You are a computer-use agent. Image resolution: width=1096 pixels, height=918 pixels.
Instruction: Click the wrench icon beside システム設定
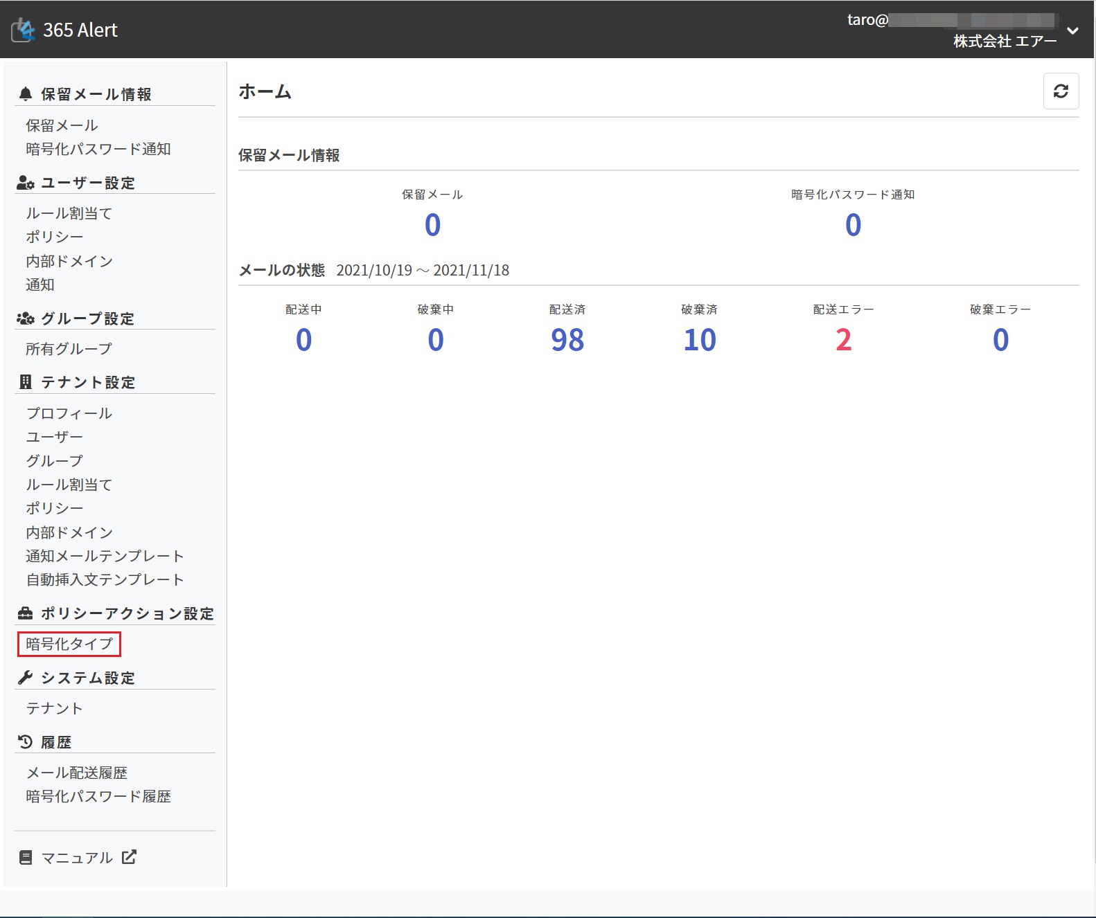(26, 678)
